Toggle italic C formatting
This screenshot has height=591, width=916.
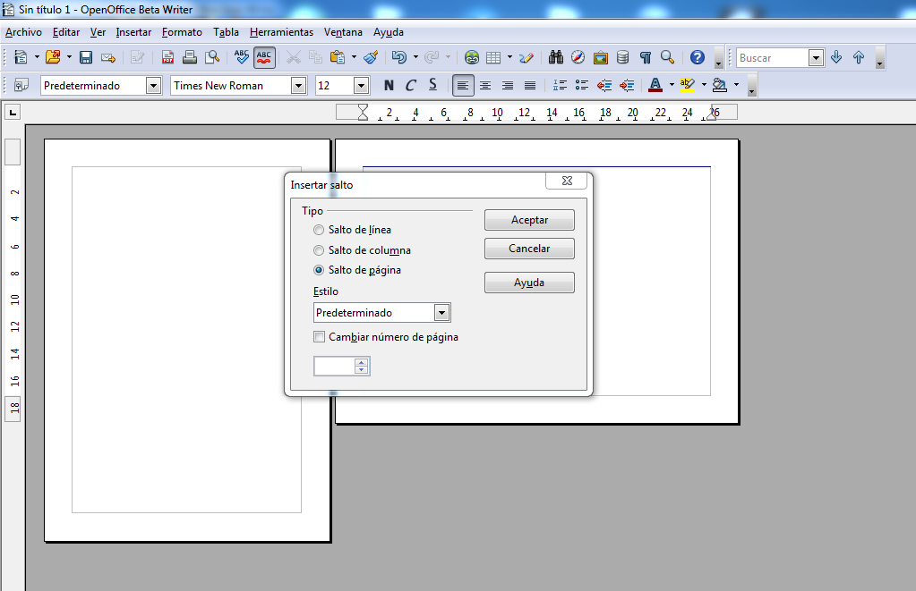[x=411, y=85]
